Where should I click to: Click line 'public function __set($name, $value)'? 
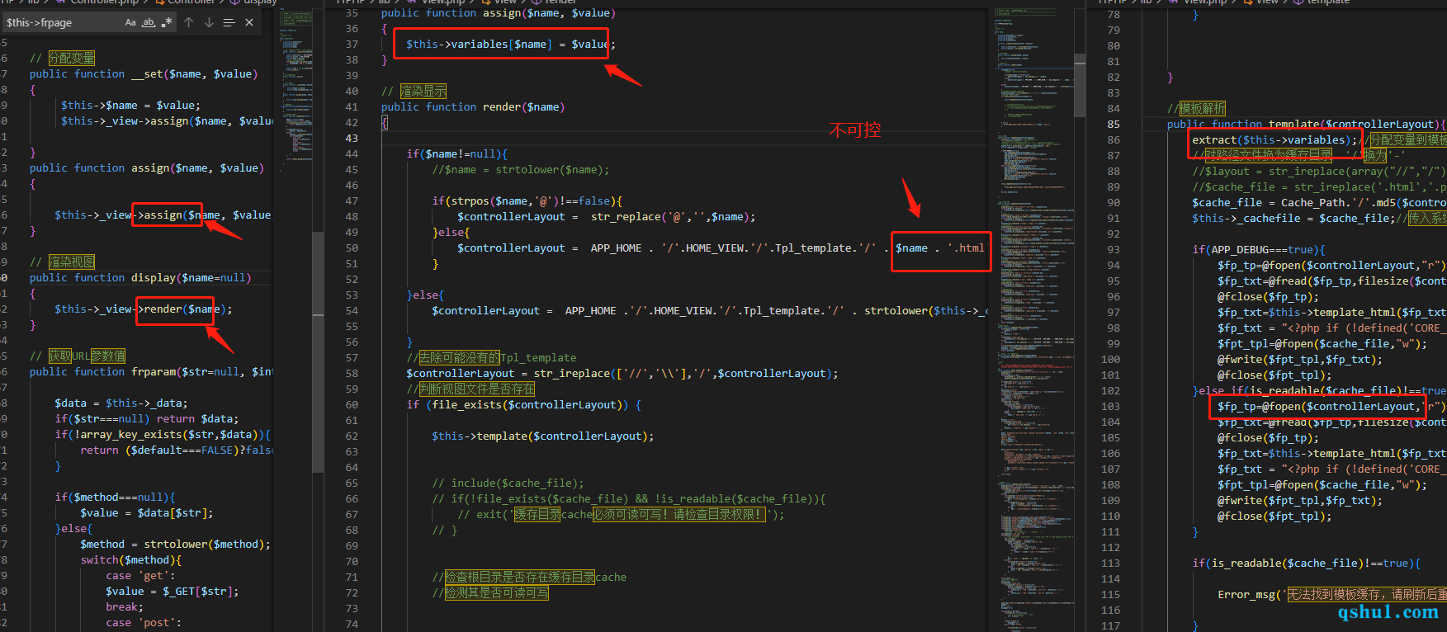pos(144,73)
